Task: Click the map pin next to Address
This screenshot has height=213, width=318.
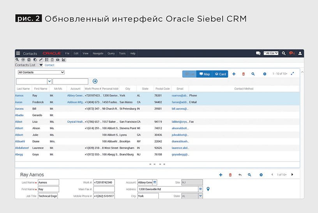Action: (x=208, y=189)
